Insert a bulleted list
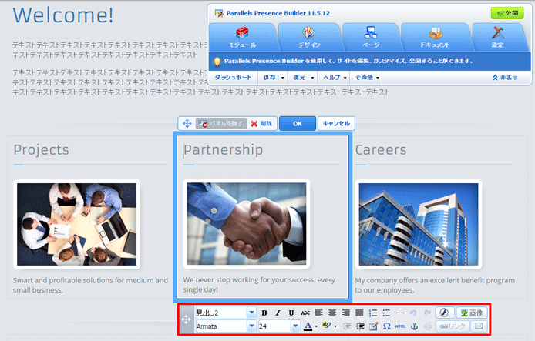535x341 pixels. point(386,313)
